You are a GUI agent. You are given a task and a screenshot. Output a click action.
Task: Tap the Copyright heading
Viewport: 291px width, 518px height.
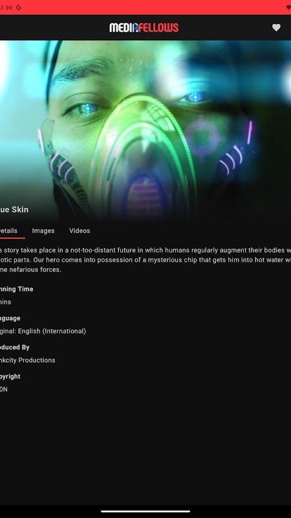coord(10,377)
